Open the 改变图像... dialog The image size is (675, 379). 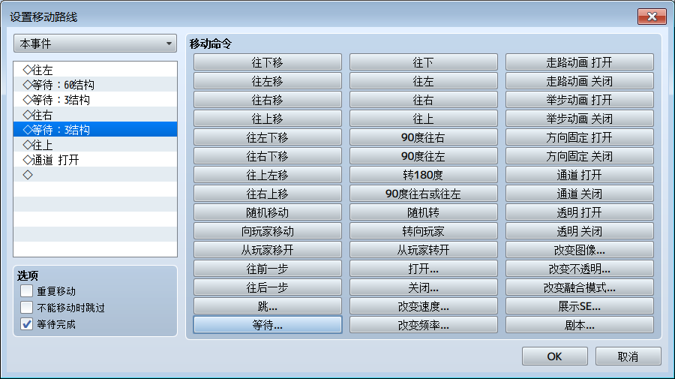tap(580, 250)
